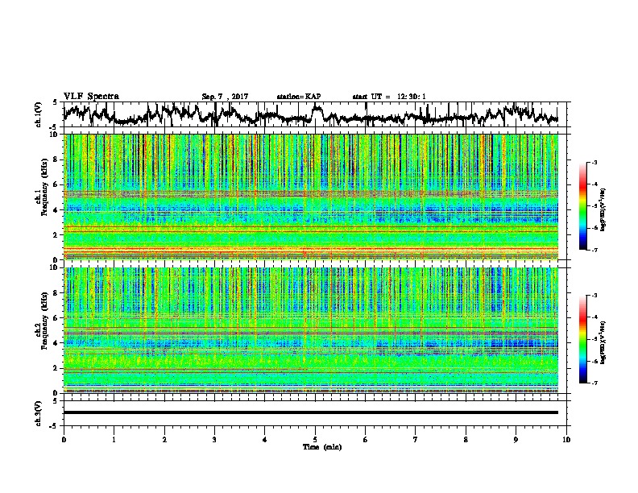Click the "Time (min)" x-axis label
Screen dimensions: 638x493
(322, 447)
